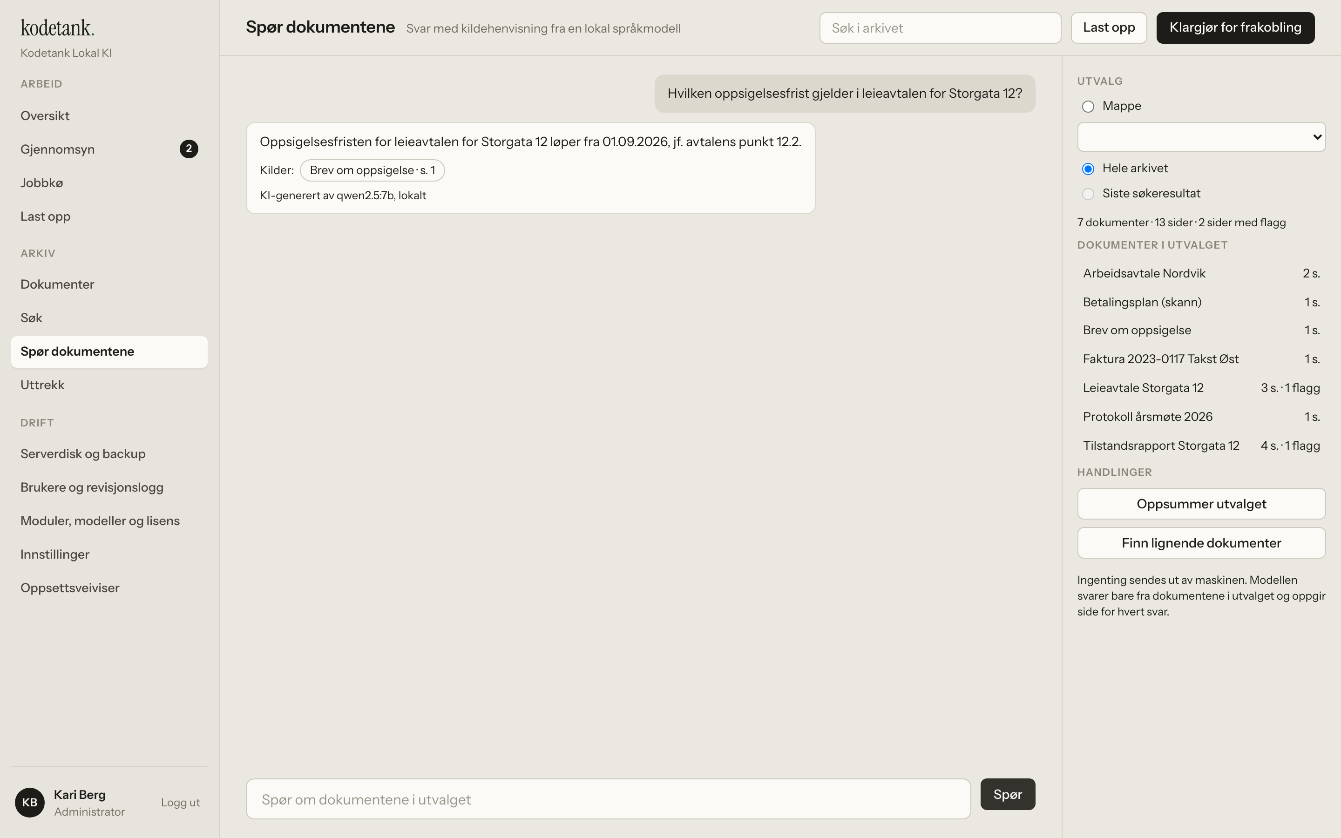Select Brev om oppsigelse in document list
Screen dimensions: 1341x838
point(1201,331)
